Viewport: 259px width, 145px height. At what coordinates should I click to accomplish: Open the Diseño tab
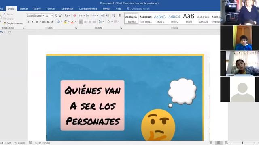point(37,9)
